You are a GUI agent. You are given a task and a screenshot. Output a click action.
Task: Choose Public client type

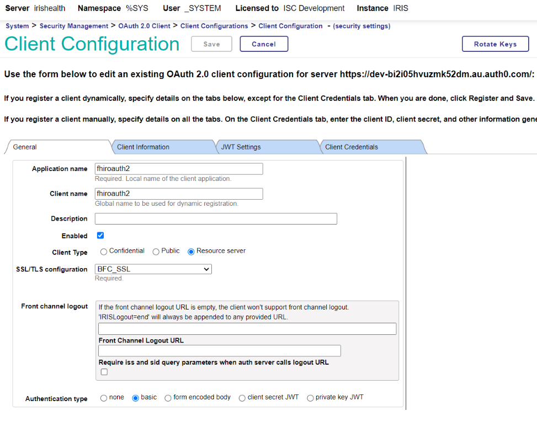tap(156, 252)
